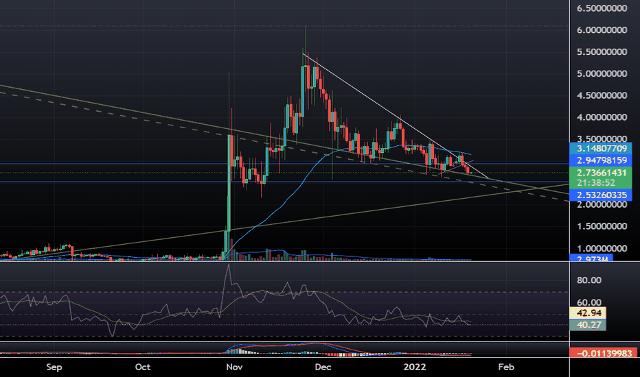The height and width of the screenshot is (377, 640).
Task: Click the Feb label on time axis
Action: (506, 367)
